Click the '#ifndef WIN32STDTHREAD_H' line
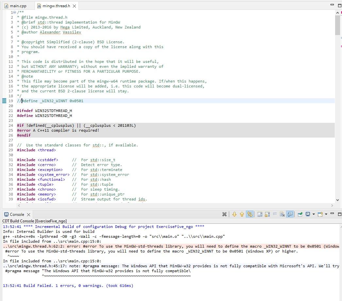The height and width of the screenshot is (301, 342). coord(44,110)
